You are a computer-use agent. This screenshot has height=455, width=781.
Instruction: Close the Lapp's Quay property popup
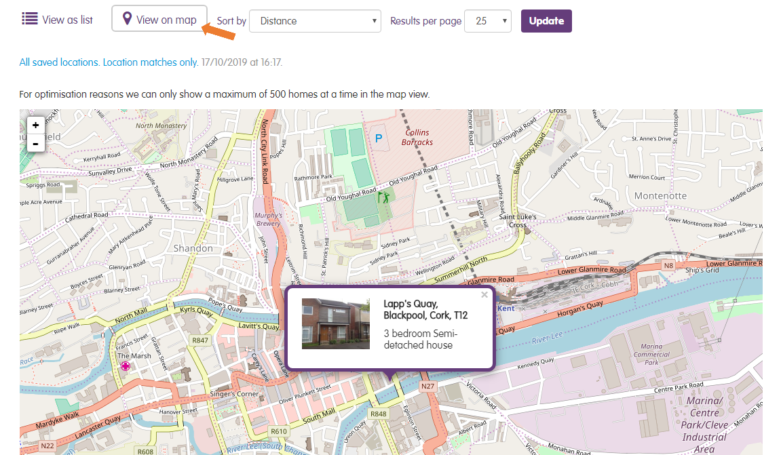[484, 295]
